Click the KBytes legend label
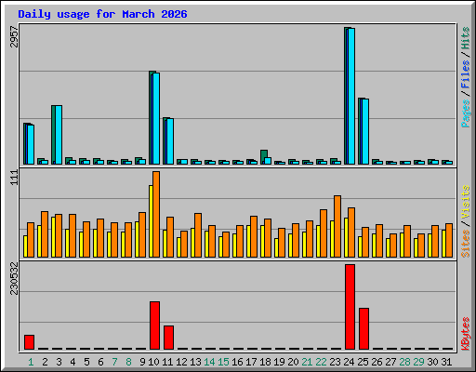This screenshot has width=476, height=372. 466,334
